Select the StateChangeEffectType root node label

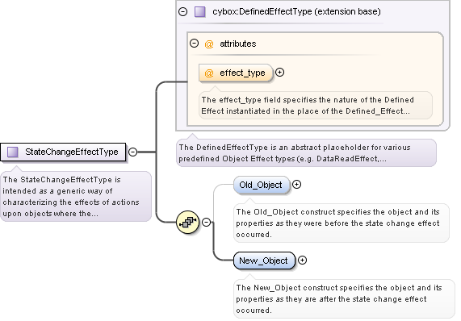coord(63,152)
